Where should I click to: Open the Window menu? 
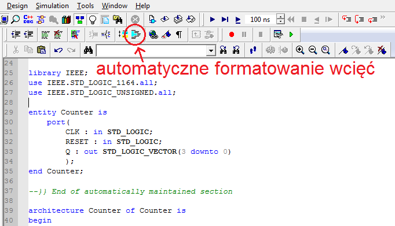coord(115,6)
